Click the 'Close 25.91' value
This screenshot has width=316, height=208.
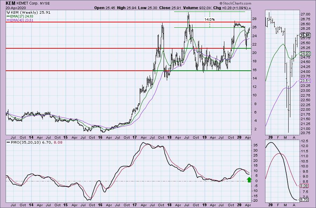coord(170,8)
